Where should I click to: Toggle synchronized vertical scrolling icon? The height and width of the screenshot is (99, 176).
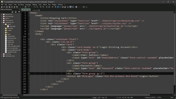(x=46, y=7)
